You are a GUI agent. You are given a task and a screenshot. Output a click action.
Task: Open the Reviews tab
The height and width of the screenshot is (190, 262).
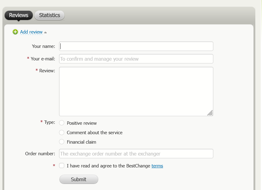pyautogui.click(x=19, y=15)
